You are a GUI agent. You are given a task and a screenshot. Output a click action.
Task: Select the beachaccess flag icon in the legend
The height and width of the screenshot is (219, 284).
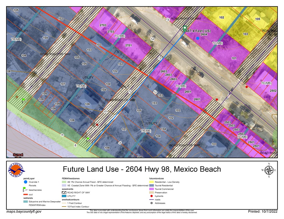click(x=25, y=189)
